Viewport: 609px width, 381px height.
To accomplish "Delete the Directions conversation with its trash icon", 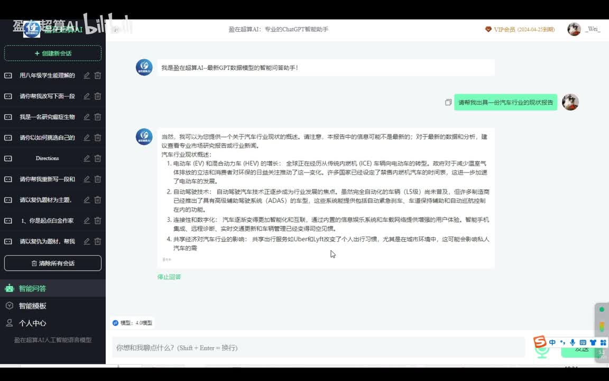I will tap(98, 158).
